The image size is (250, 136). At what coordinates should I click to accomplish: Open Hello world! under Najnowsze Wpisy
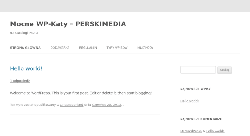point(190,101)
